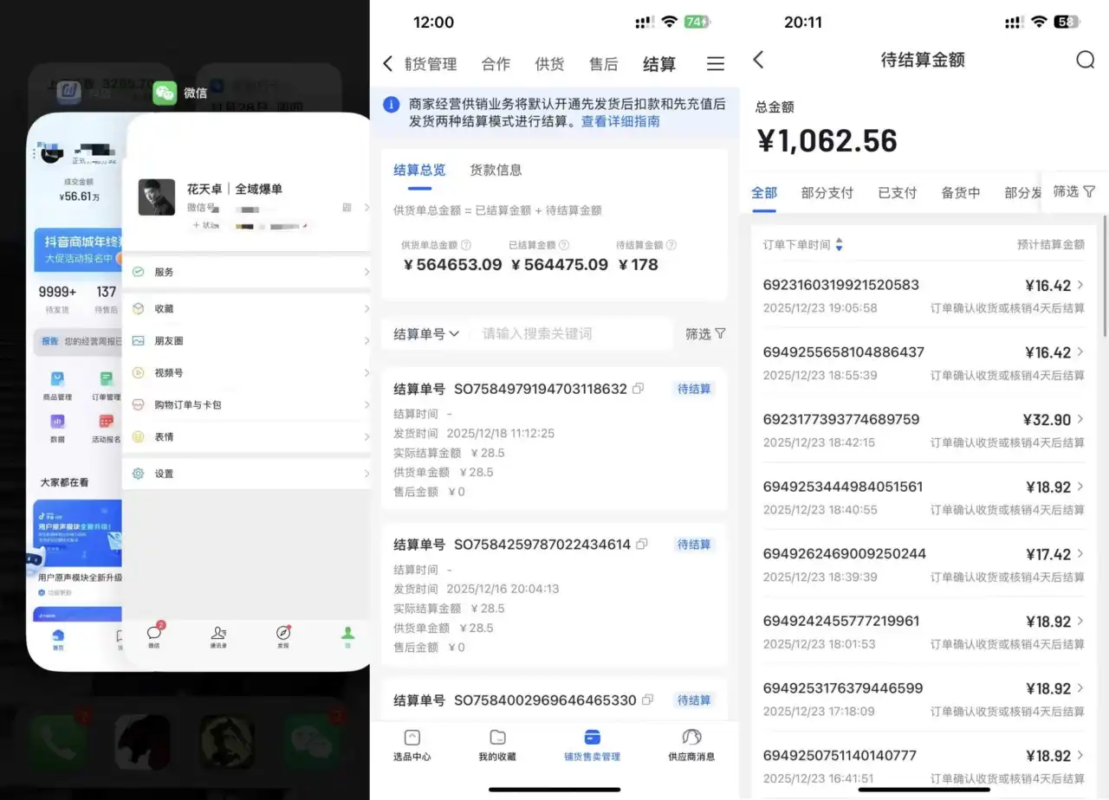Select the 备货中 order filter tab

(x=961, y=192)
